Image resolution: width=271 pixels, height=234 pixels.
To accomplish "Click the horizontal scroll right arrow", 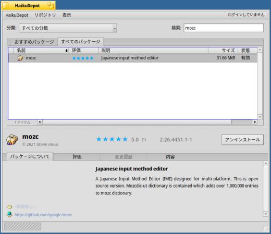I will point(255,122).
